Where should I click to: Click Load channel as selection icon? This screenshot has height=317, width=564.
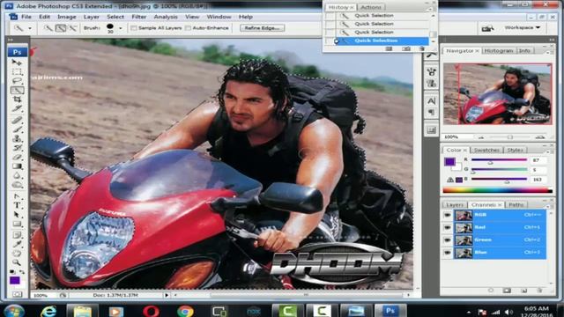[x=491, y=290]
